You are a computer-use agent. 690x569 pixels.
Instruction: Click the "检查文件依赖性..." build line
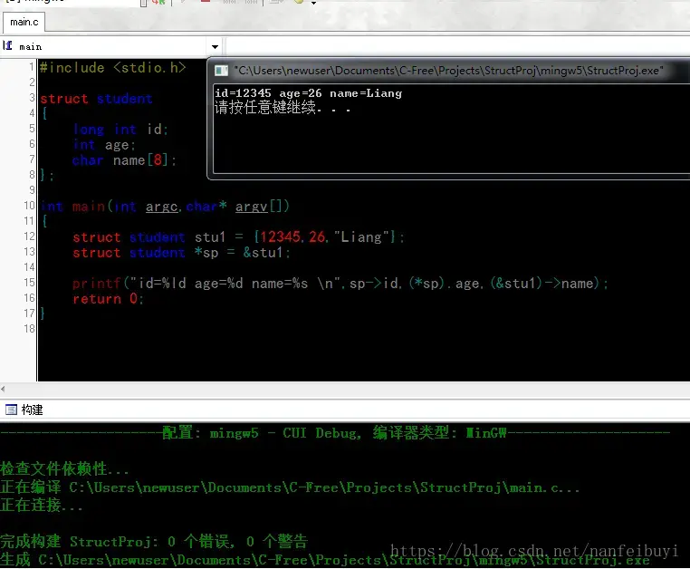tap(64, 469)
